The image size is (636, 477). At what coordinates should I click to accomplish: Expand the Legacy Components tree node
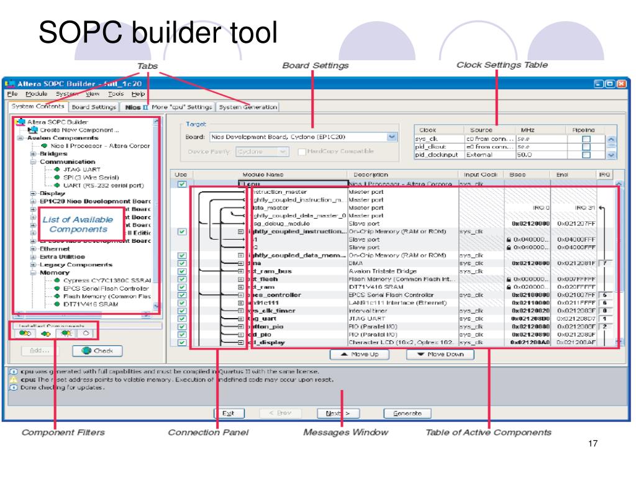coord(34,265)
